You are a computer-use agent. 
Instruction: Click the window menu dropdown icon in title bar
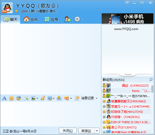(127, 3)
